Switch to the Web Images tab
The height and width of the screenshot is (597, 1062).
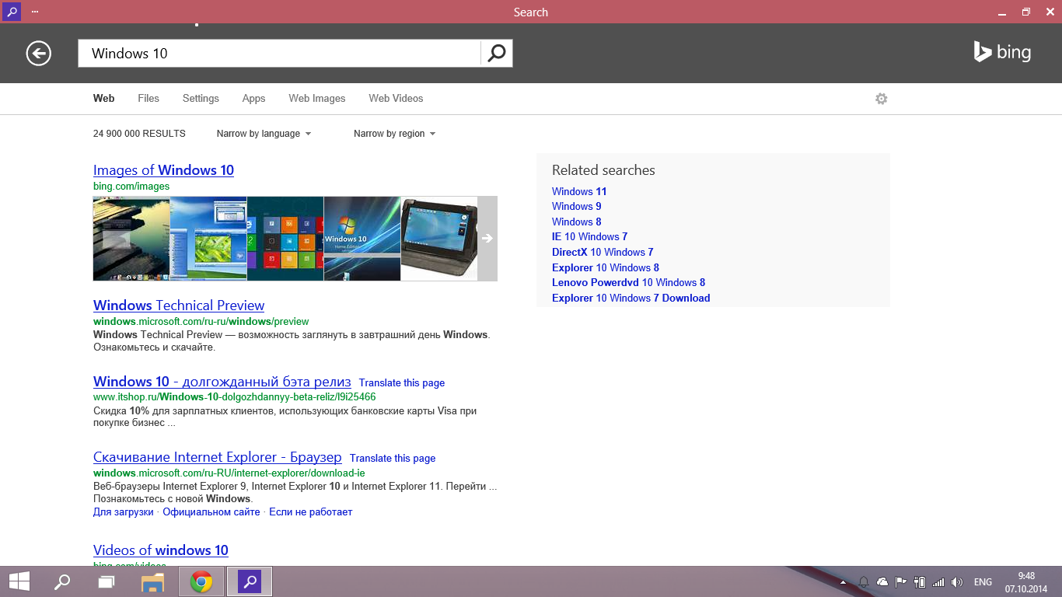(x=316, y=99)
